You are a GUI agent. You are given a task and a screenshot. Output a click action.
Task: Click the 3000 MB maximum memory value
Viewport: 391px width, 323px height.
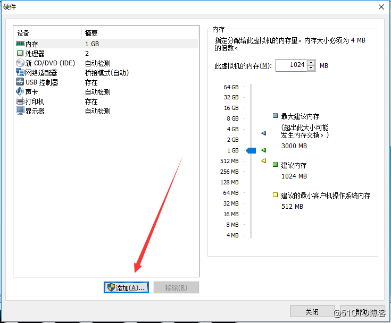294,146
